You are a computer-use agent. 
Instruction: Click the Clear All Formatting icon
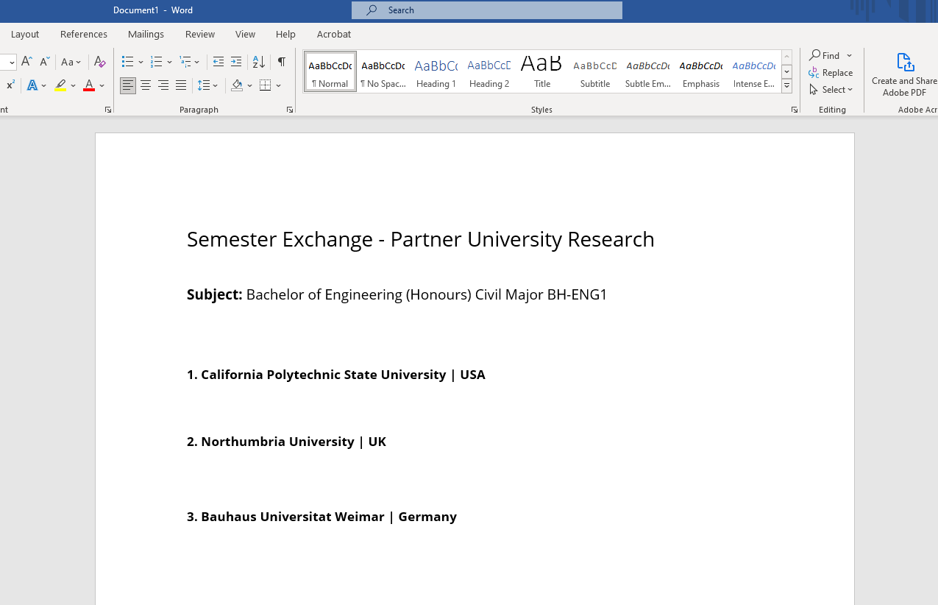coord(100,62)
